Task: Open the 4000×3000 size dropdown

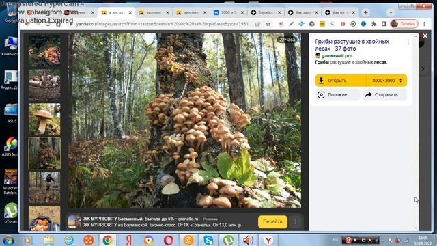Action: pyautogui.click(x=387, y=81)
